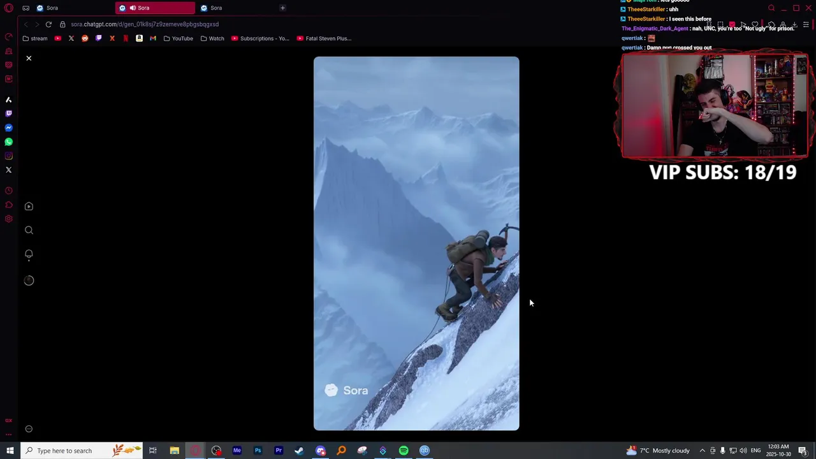
Task: Open Steam from taskbar
Action: coord(299,451)
